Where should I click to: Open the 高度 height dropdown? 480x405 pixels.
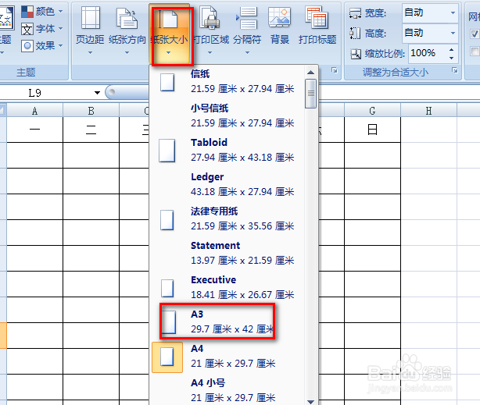click(453, 33)
